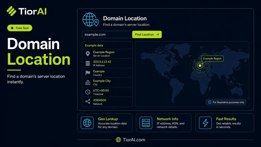261x147 pixels.
Task: Click the Example country value
Action: point(99,71)
